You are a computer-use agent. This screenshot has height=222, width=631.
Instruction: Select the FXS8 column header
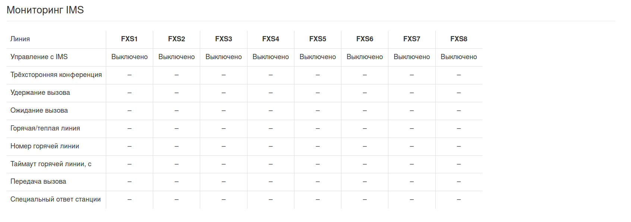click(458, 39)
